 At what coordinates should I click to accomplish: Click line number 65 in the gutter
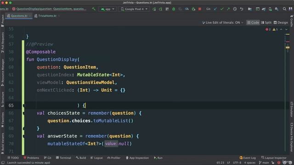11,105
